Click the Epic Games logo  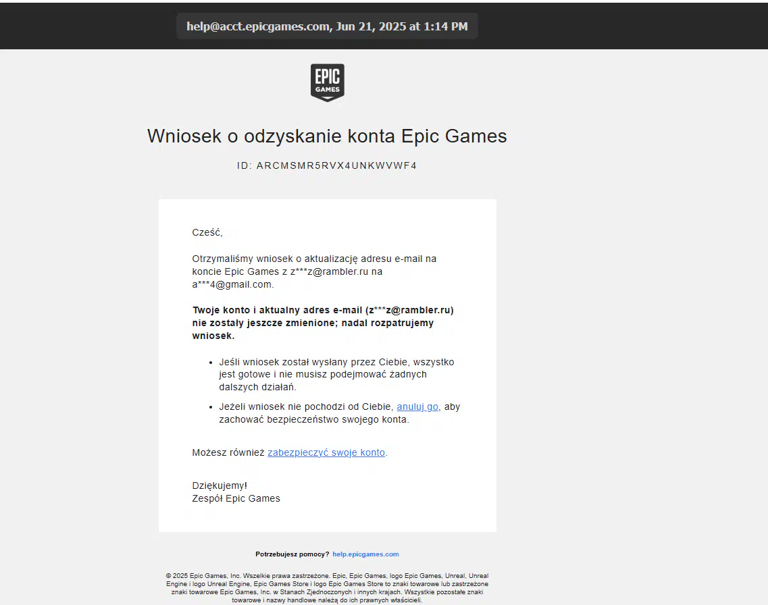(x=327, y=82)
